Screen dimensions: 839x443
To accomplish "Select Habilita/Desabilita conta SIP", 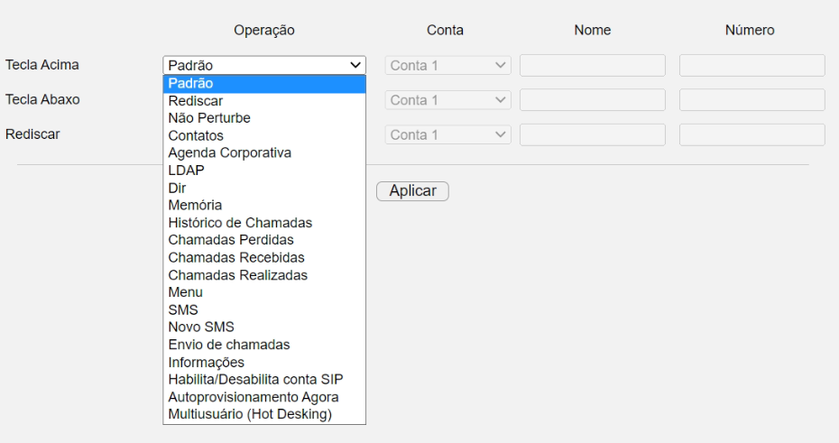I will coord(264,379).
